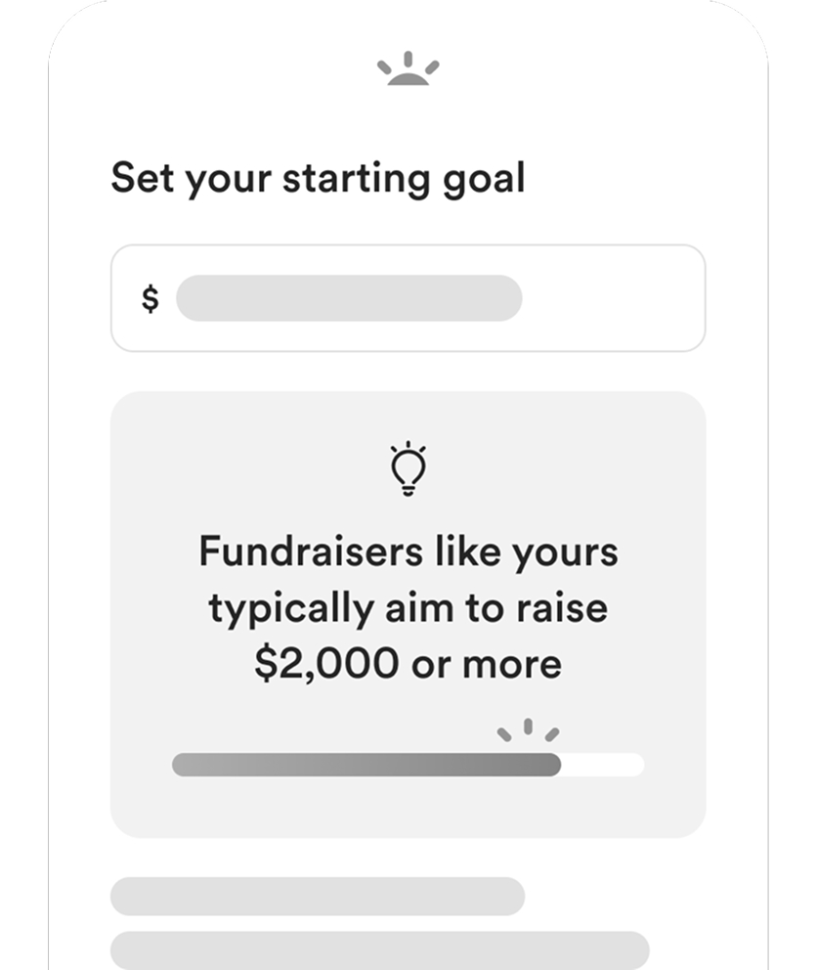
Task: Select the "Set your starting goal" heading
Action: 318,179
